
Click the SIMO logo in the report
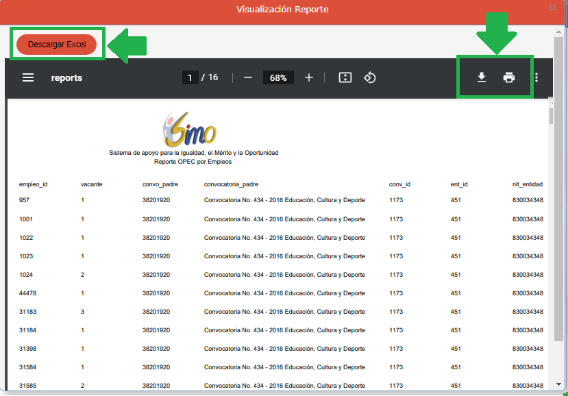[190, 129]
